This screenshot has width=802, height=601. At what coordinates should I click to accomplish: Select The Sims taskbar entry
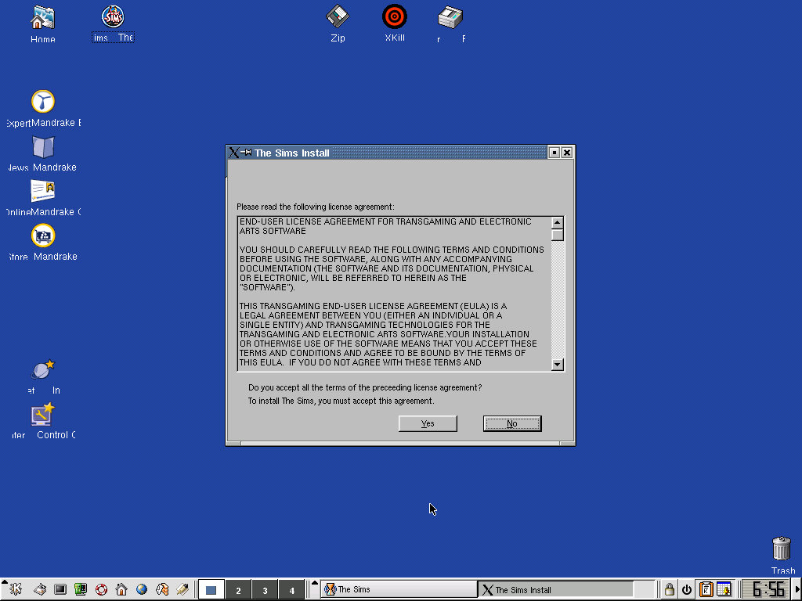(398, 589)
